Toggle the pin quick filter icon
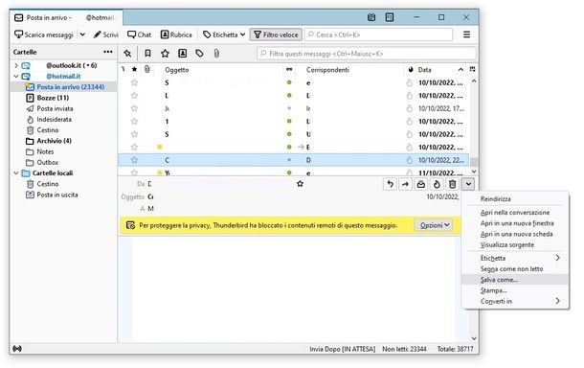The width and height of the screenshot is (584, 368). pos(127,54)
